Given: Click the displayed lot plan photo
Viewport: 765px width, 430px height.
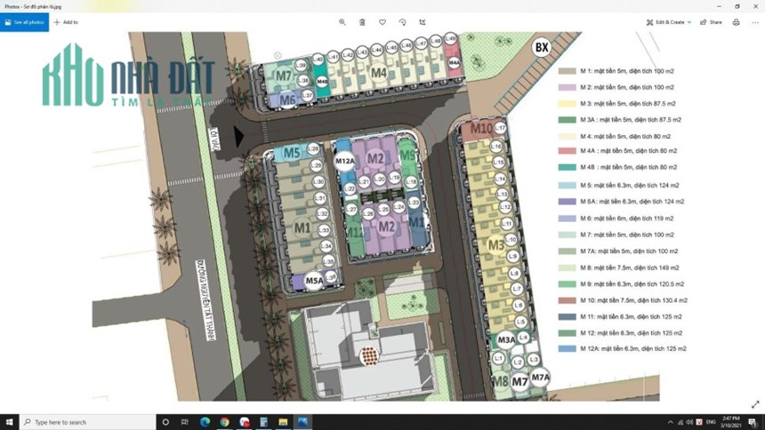Looking at the screenshot, I should tap(375, 217).
